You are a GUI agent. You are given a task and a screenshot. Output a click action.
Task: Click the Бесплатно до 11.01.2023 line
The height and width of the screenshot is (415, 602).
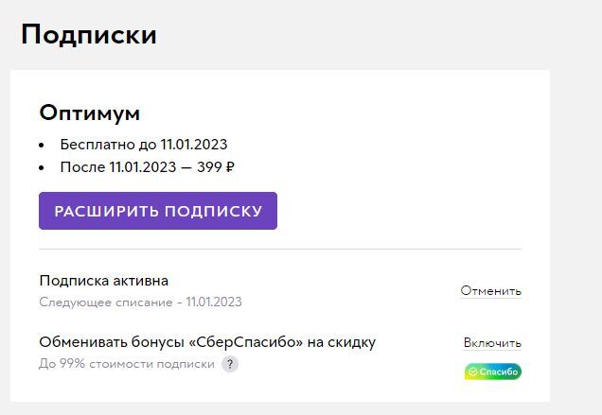coord(144,145)
